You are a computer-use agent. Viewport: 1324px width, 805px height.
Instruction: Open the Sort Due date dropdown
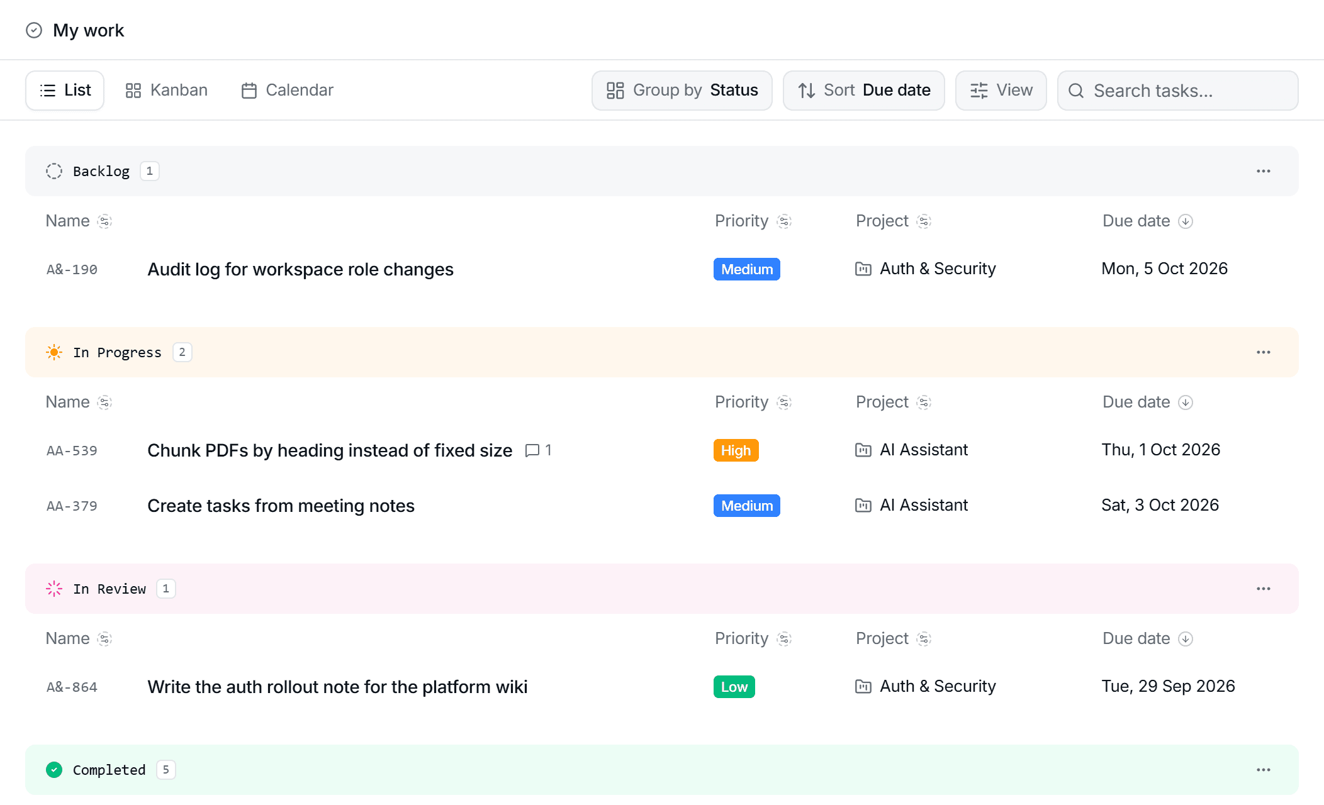[864, 91]
